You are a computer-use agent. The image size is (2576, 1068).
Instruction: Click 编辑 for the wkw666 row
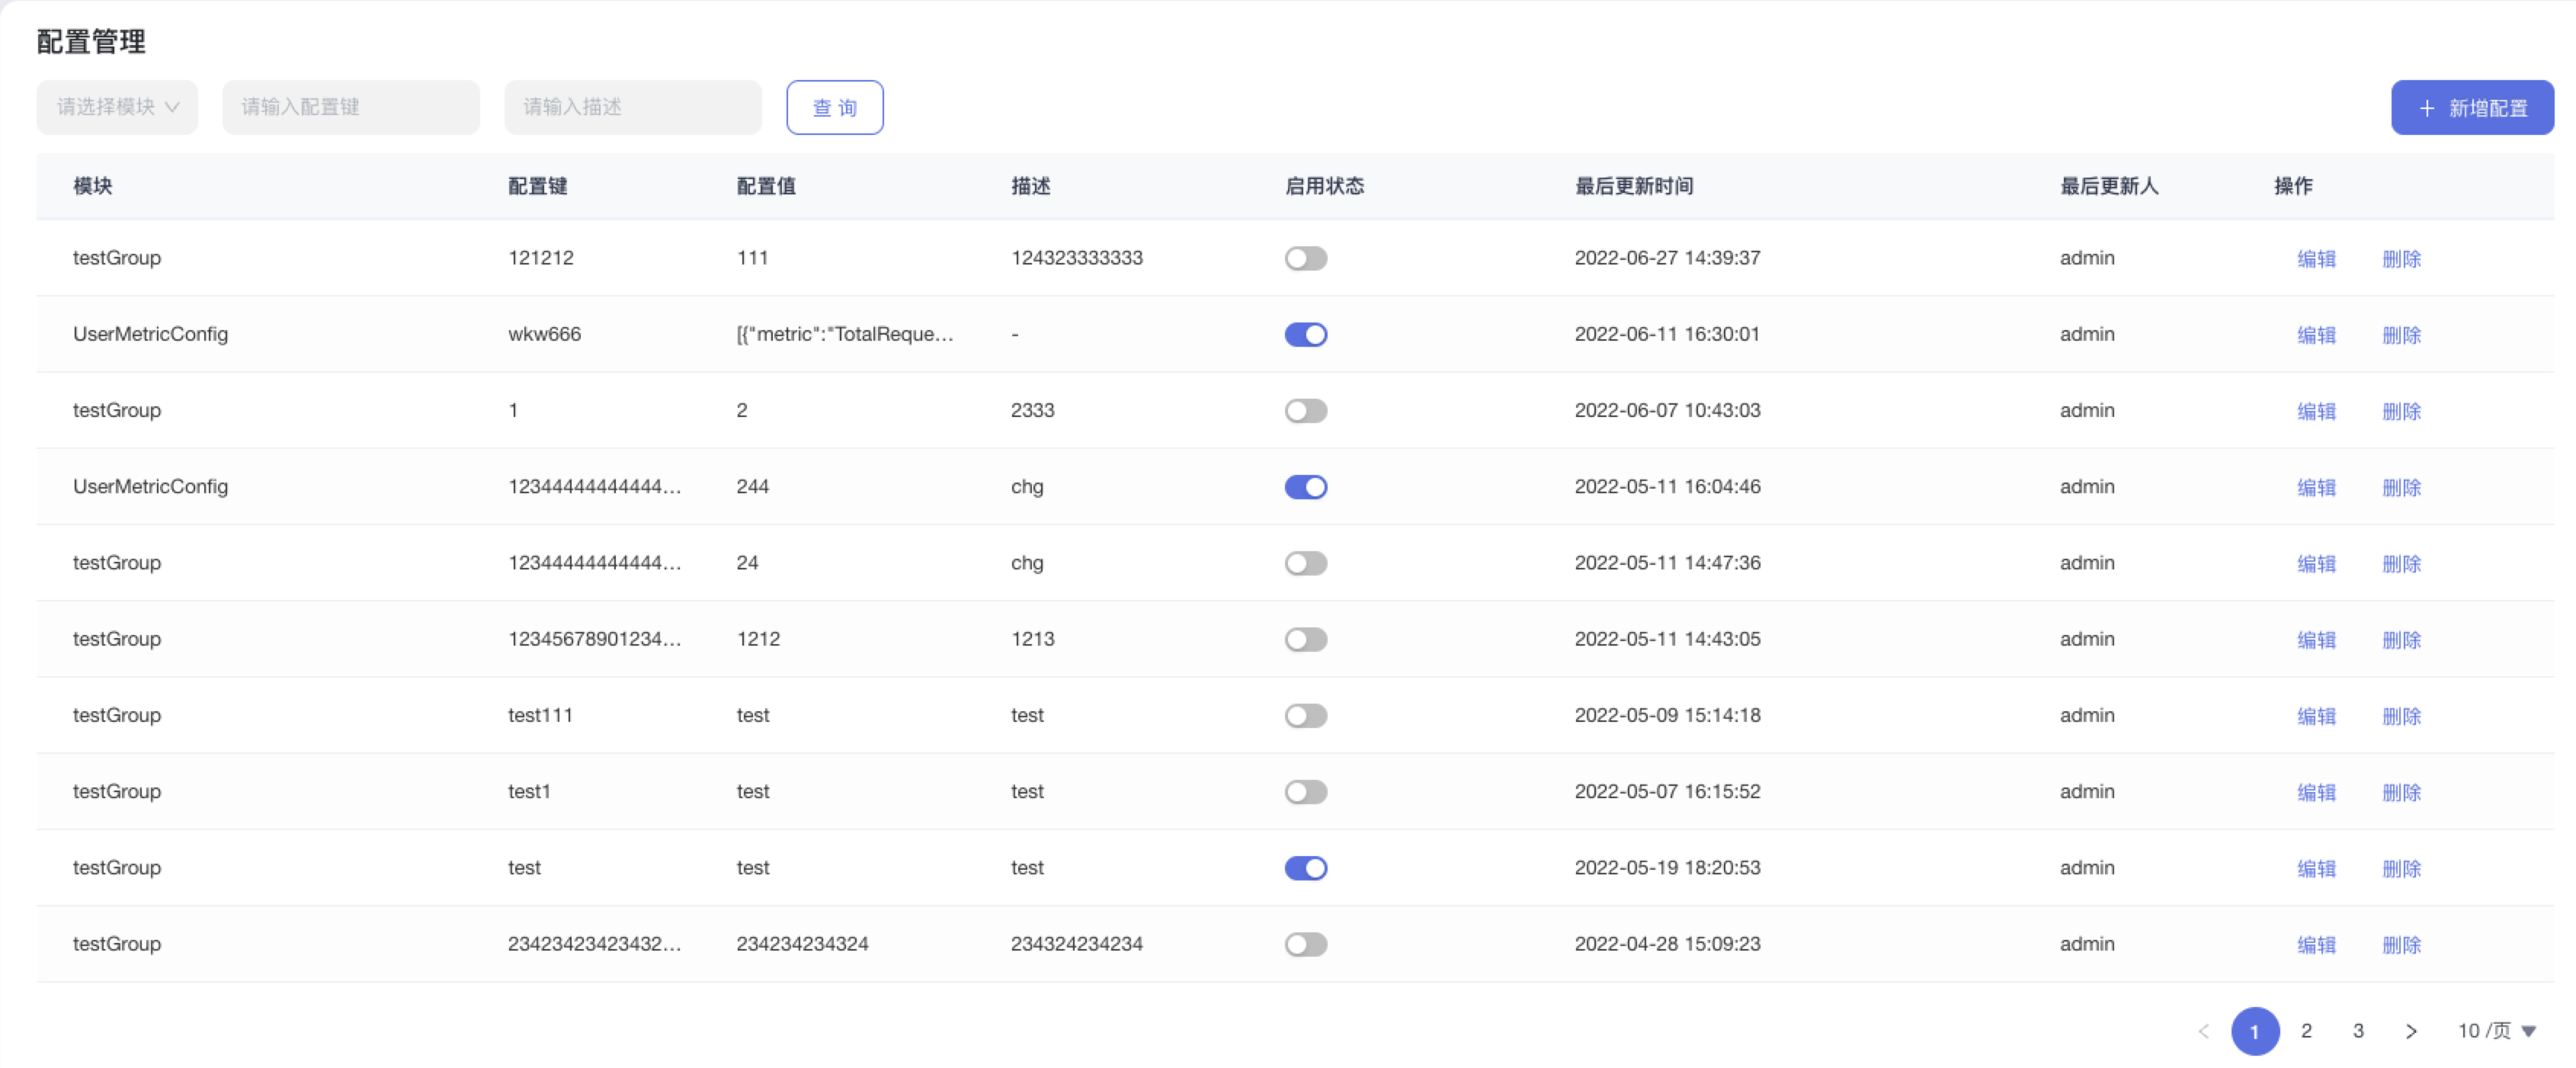pos(2315,335)
